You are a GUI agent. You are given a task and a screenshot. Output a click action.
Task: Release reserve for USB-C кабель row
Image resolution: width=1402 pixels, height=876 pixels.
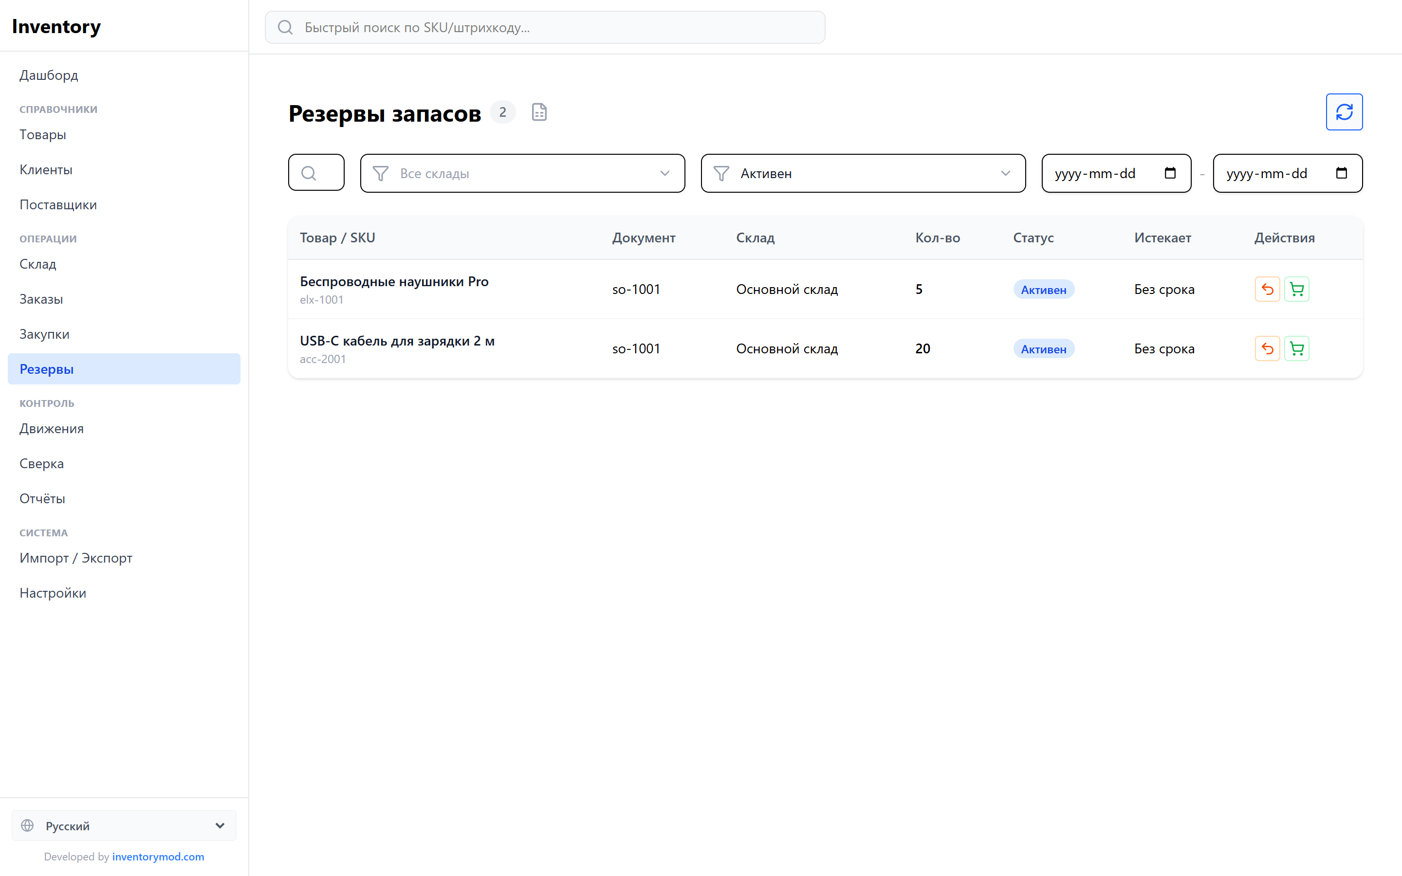pos(1267,349)
